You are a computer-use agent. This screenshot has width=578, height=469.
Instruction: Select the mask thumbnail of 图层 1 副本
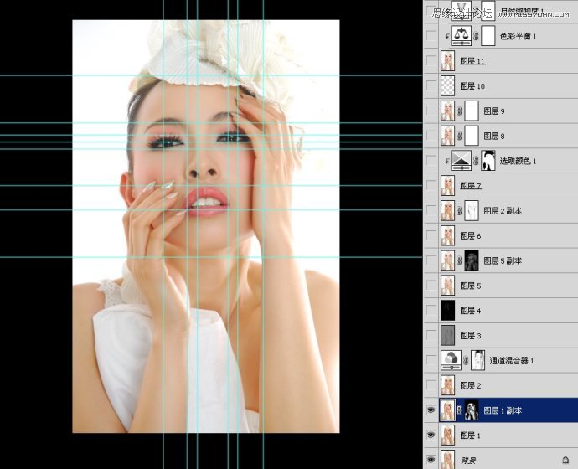pos(472,410)
